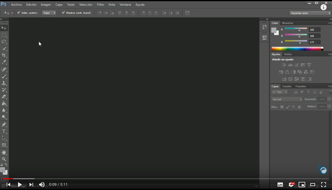
Task: Open the Archivo menu
Action: [16, 5]
